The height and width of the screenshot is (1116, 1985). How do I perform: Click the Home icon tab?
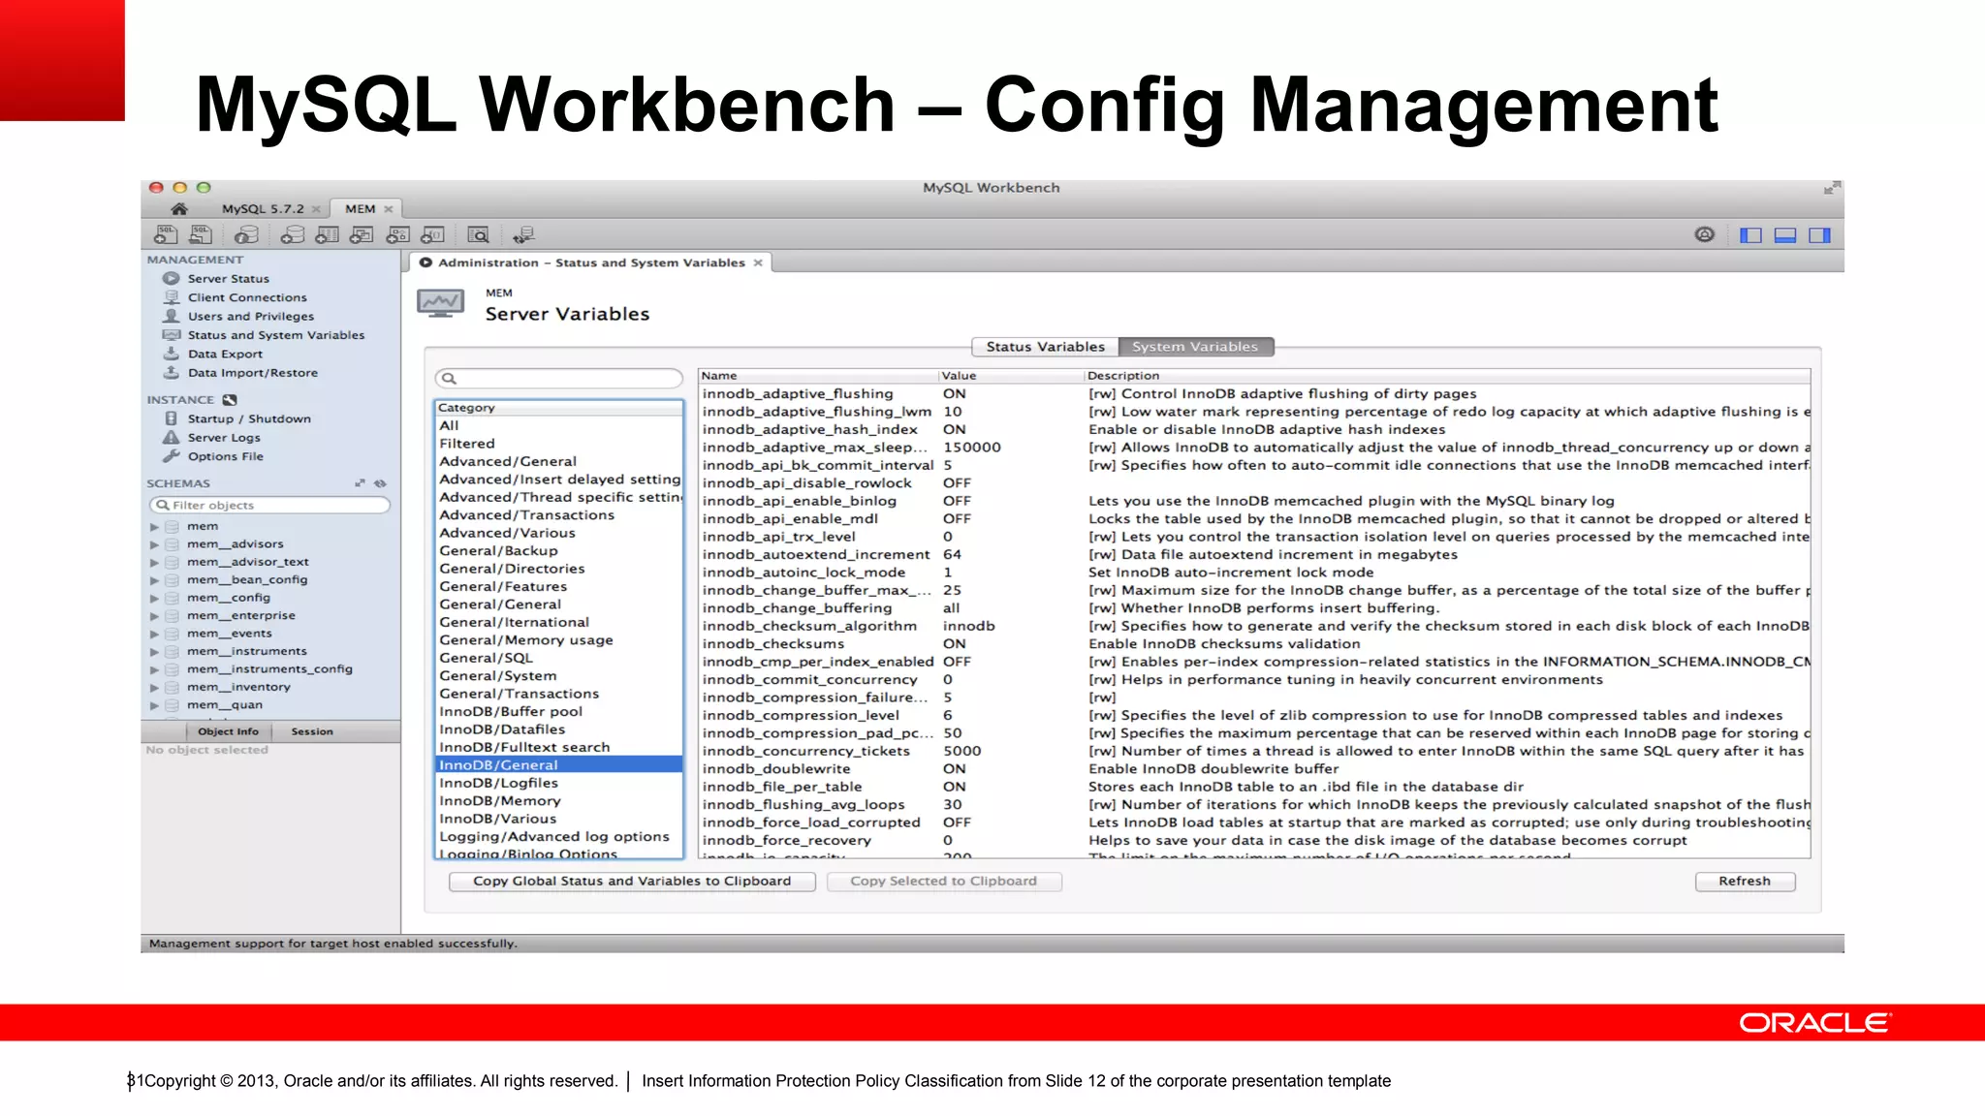(x=179, y=208)
